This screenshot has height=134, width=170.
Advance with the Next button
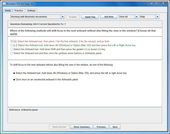115,127
